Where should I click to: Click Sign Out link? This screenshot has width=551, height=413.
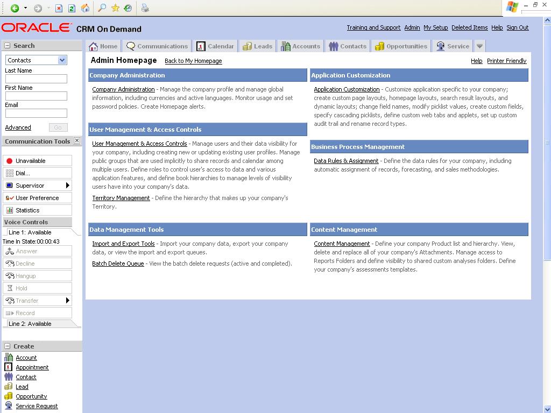click(x=517, y=27)
